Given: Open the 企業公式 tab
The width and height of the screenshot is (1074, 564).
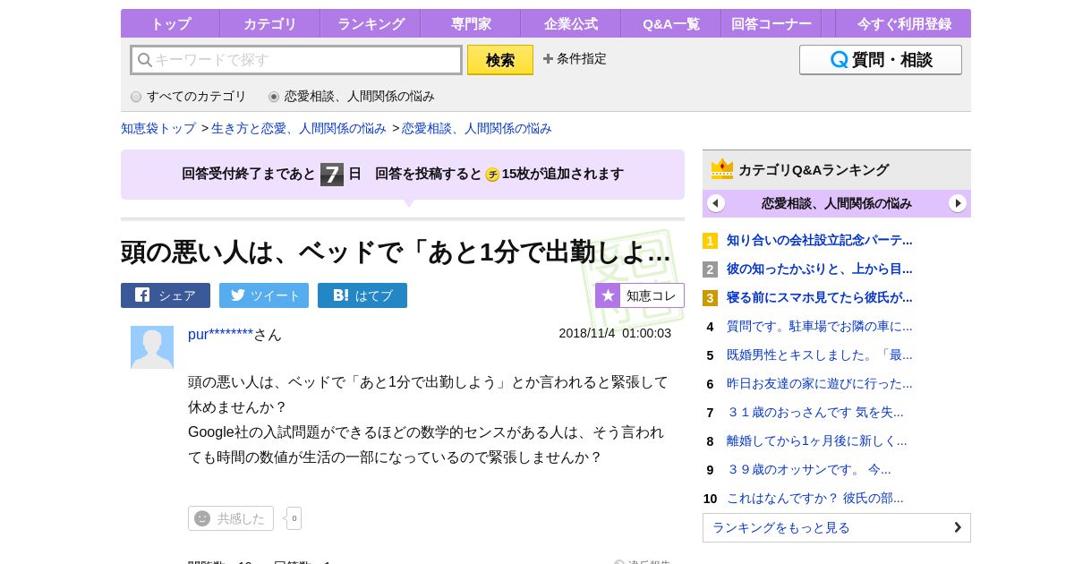Looking at the screenshot, I should click(x=570, y=23).
